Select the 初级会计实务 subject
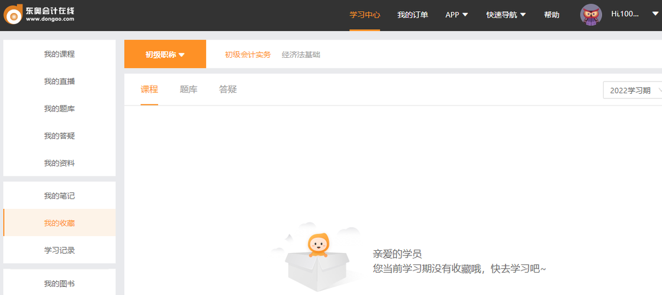The image size is (662, 295). click(248, 55)
